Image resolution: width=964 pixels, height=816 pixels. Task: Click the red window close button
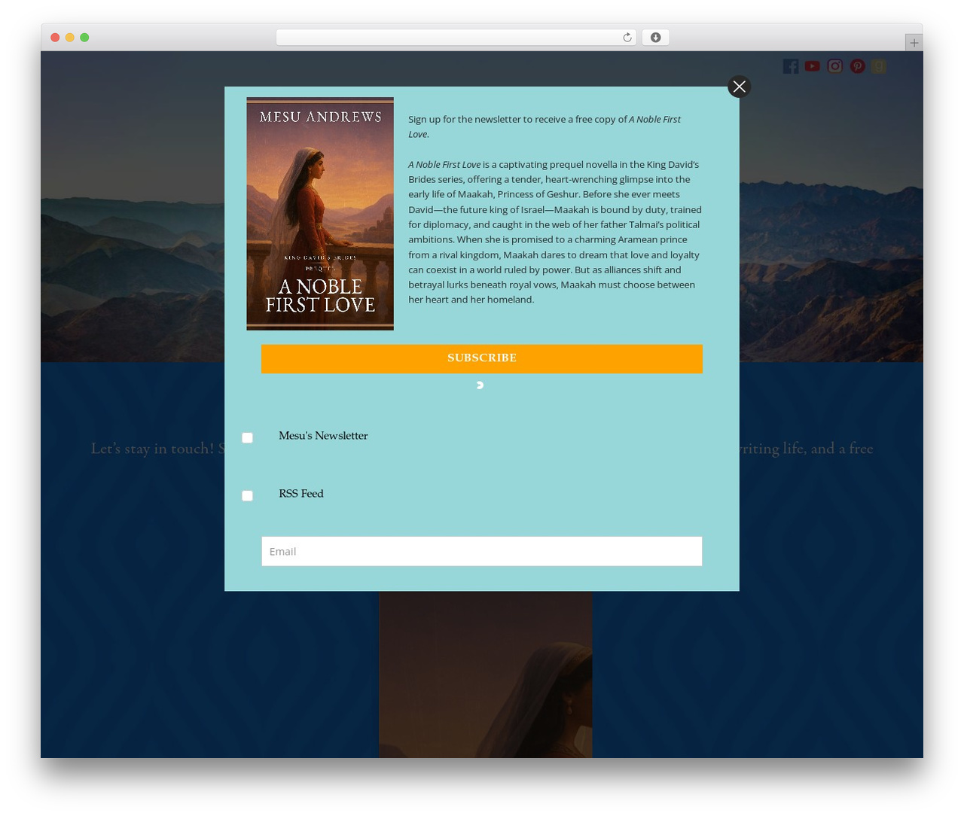[x=55, y=38]
